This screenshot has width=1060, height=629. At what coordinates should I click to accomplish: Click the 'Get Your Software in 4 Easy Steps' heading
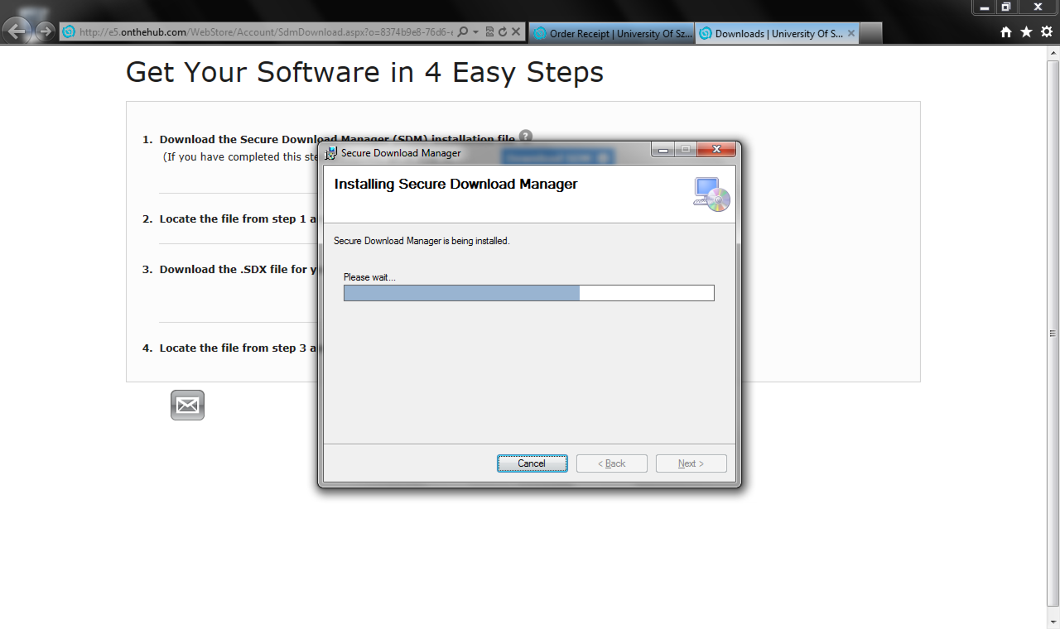coord(364,72)
